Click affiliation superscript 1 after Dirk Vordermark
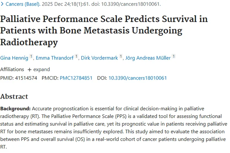230x153 pixels. point(121,57)
